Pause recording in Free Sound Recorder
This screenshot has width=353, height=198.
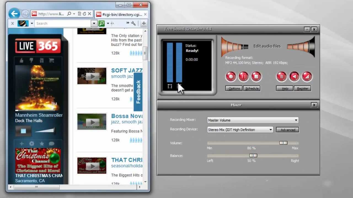tap(244, 76)
